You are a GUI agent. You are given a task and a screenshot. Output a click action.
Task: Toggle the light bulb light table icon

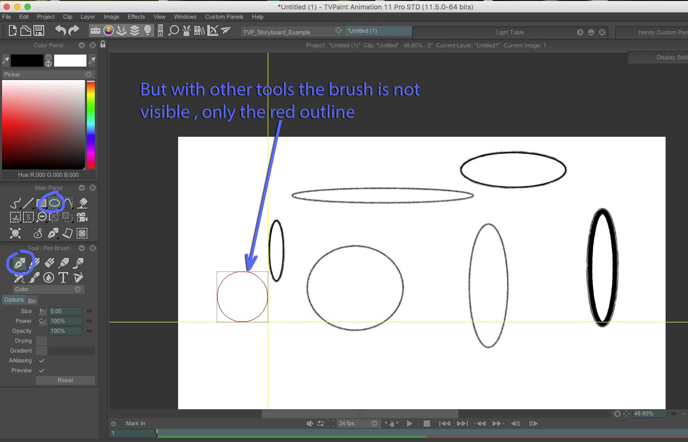tap(147, 31)
